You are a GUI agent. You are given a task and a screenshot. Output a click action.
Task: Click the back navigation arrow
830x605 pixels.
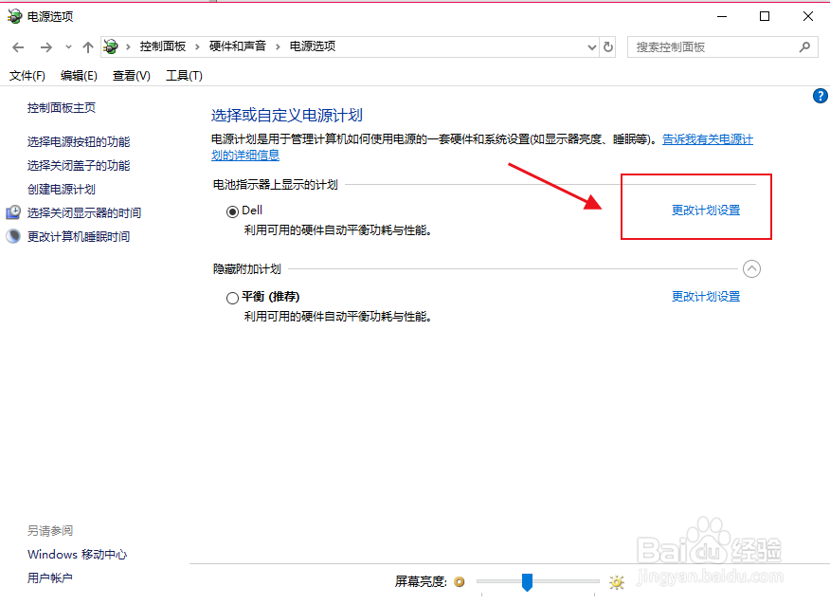tap(17, 46)
